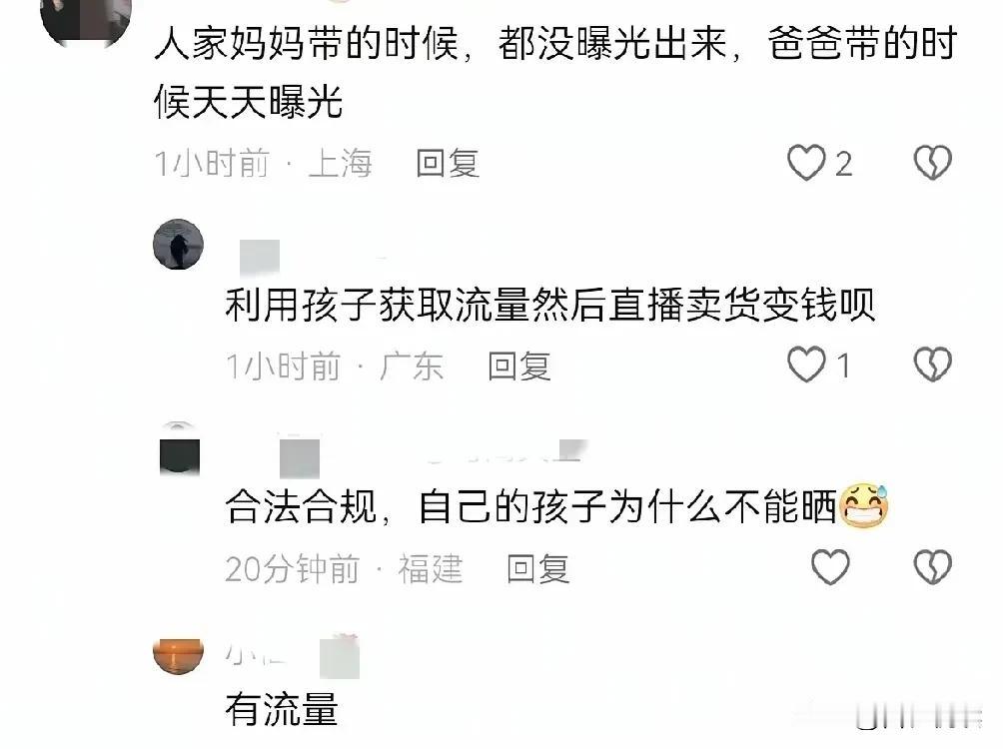Tap 回复 under the Guangdong comment
Image resolution: width=1003 pixels, height=749 pixels.
518,367
